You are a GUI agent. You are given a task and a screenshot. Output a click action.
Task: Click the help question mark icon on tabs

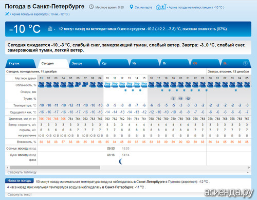(x=245, y=63)
